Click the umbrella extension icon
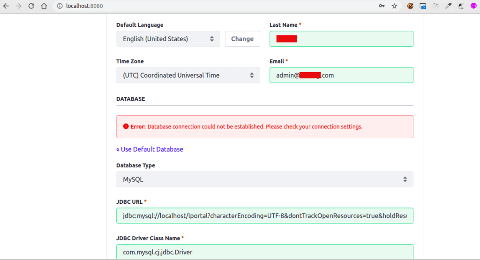Image resolution: width=480 pixels, height=260 pixels. [461, 6]
